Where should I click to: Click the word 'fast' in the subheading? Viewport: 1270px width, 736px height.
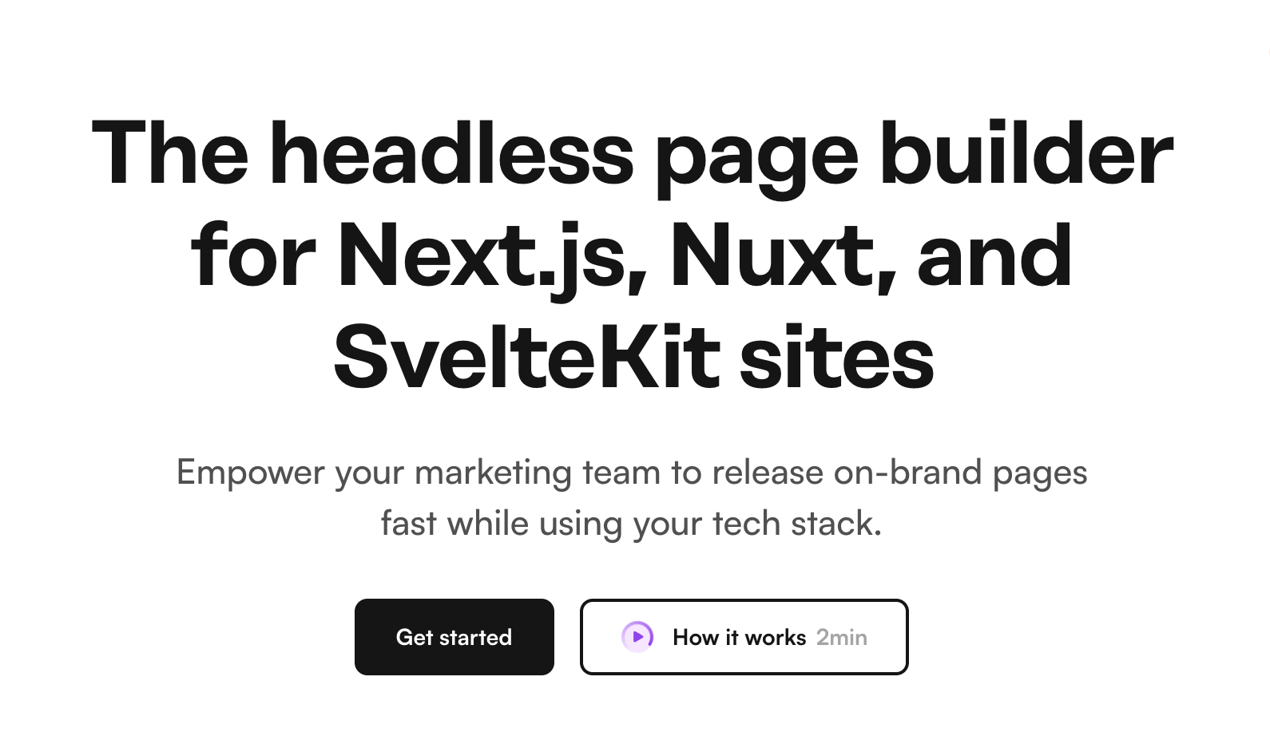[409, 524]
